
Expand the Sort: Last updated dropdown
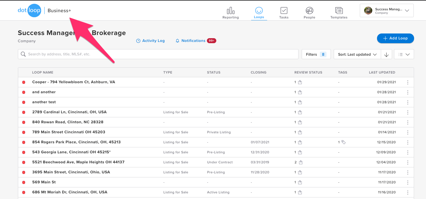[357, 54]
